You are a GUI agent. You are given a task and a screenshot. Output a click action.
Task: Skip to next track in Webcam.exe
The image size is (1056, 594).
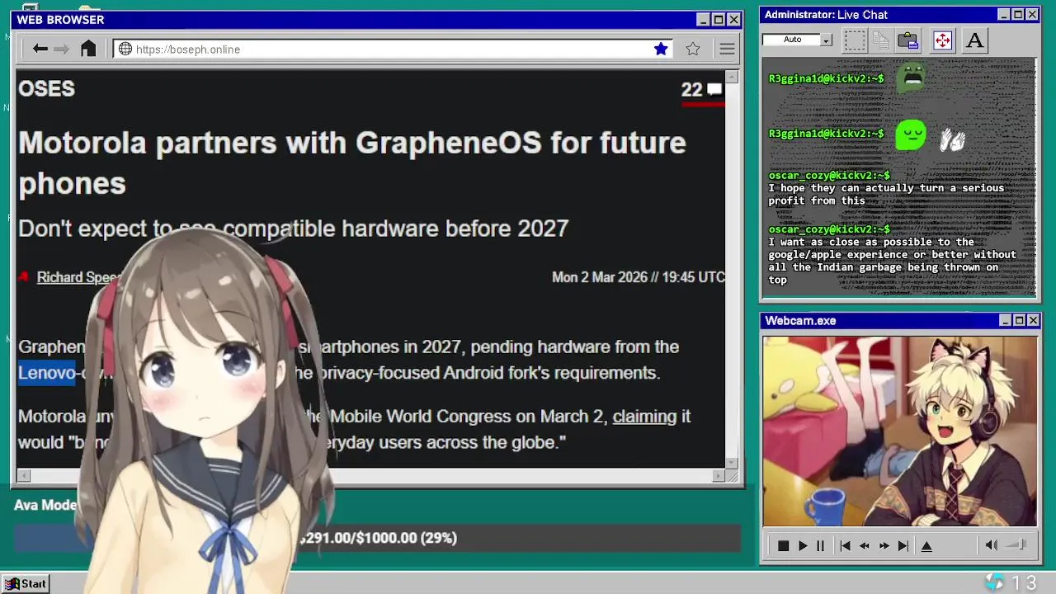point(903,545)
